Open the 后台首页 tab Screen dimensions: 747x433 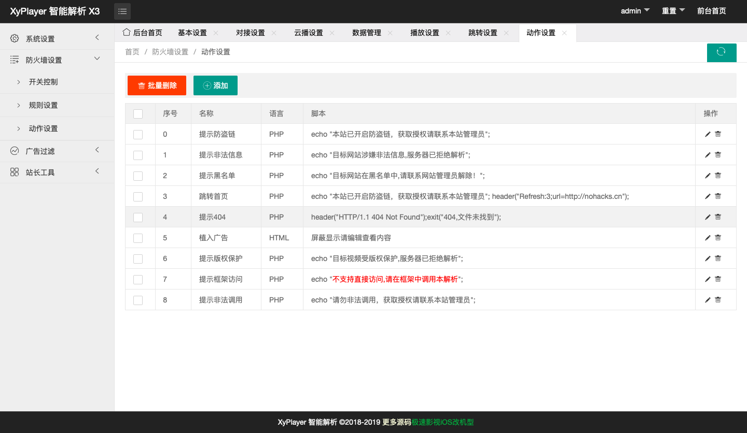click(x=143, y=33)
